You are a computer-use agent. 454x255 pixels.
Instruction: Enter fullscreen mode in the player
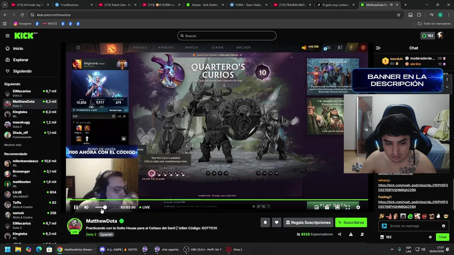348,207
